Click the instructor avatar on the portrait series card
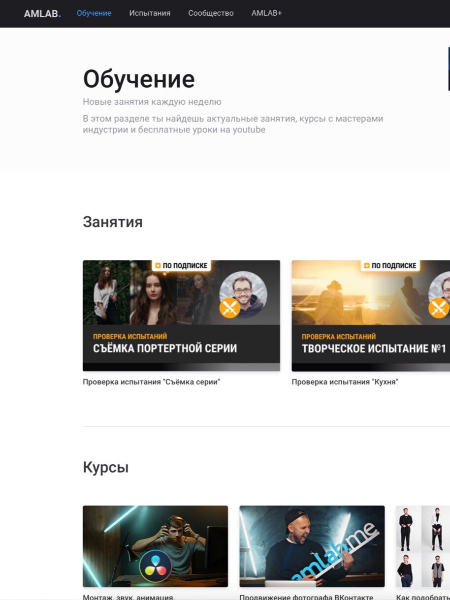 coord(243,294)
